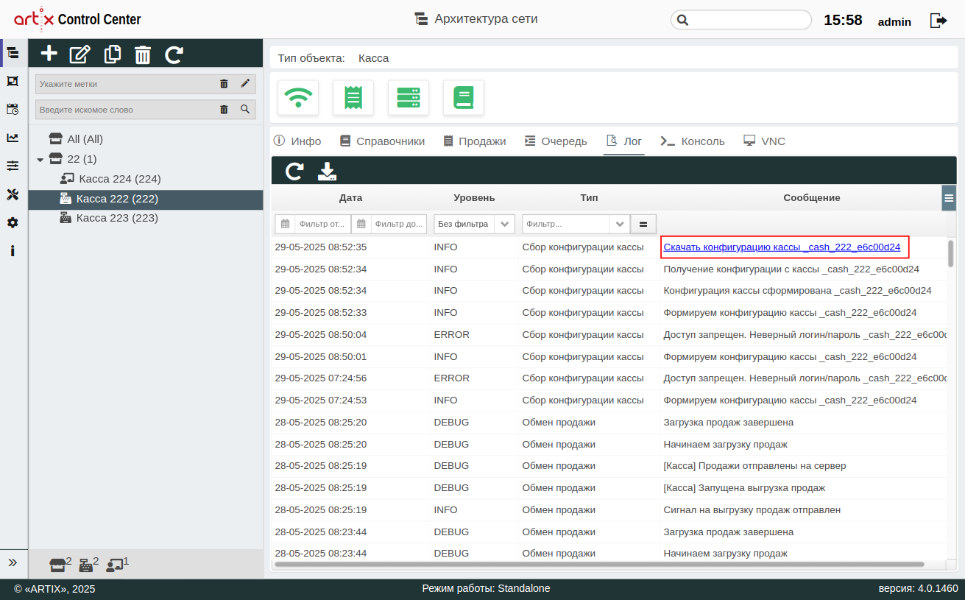This screenshot has height=600, width=965.
Task: Open the Скачать конфигурацию кассы link
Action: [x=782, y=247]
